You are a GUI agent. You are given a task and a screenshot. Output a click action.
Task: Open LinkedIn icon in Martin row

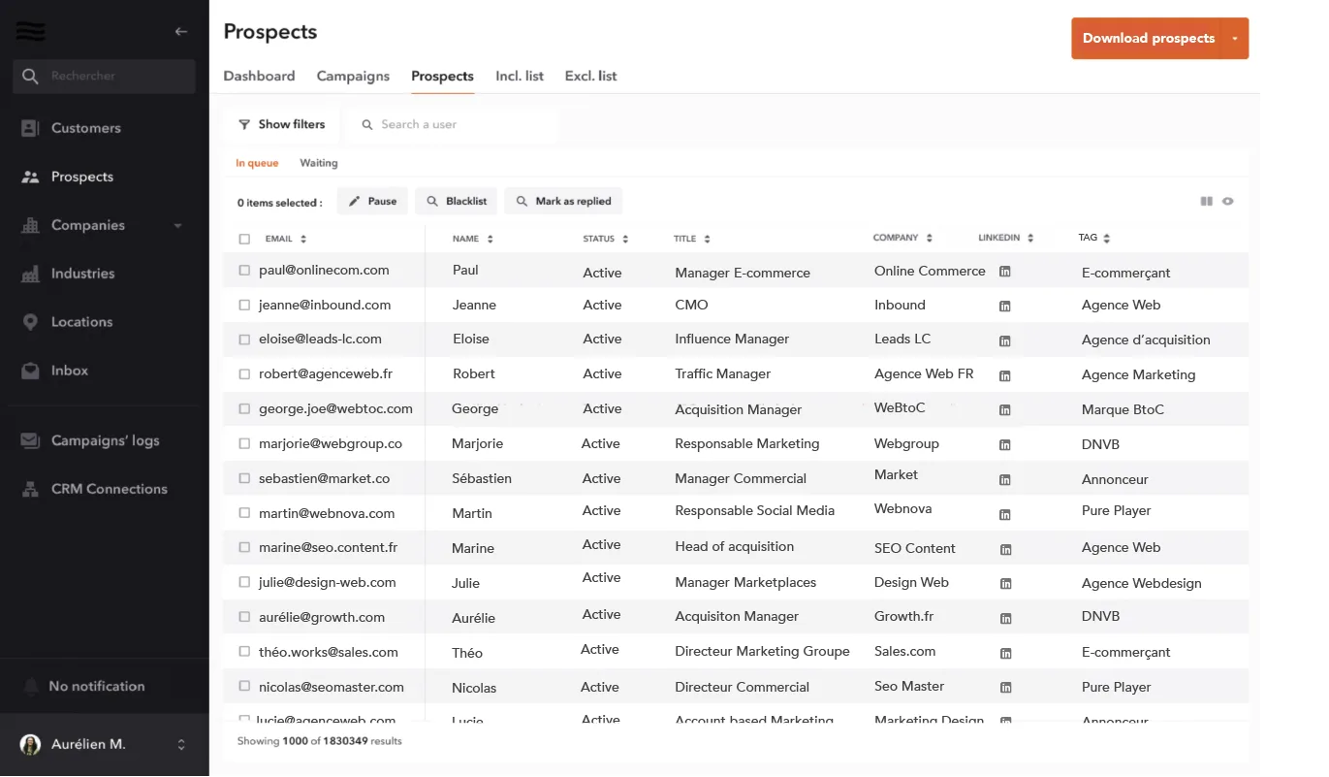1005,514
